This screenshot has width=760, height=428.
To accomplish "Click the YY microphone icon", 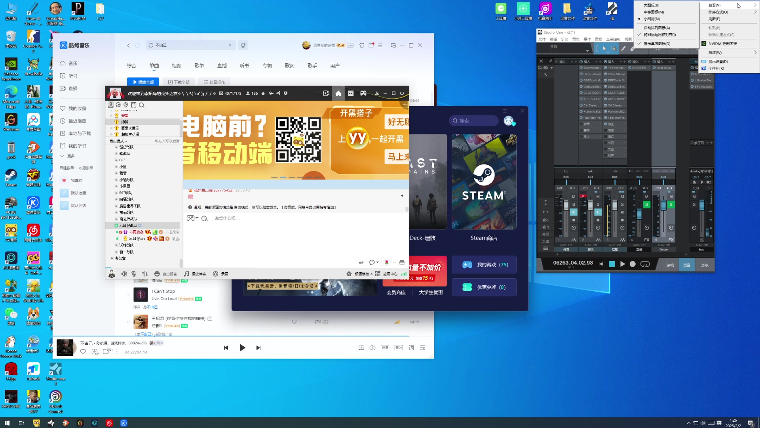I will [134, 274].
